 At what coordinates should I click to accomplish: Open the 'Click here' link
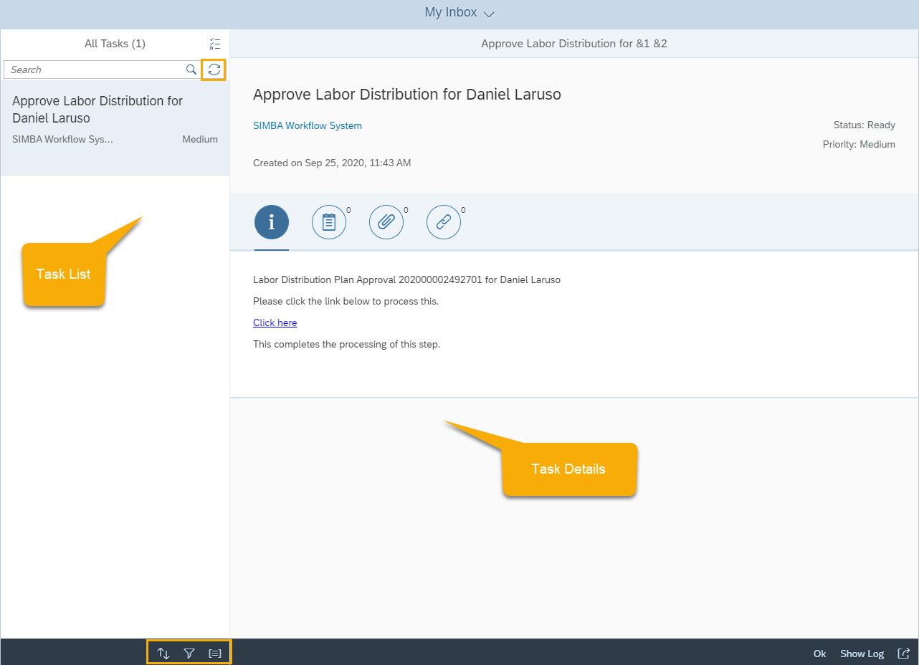coord(275,322)
